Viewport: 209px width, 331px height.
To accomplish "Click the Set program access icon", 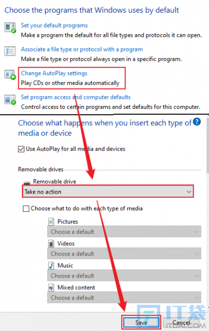I will pyautogui.click(x=10, y=99).
